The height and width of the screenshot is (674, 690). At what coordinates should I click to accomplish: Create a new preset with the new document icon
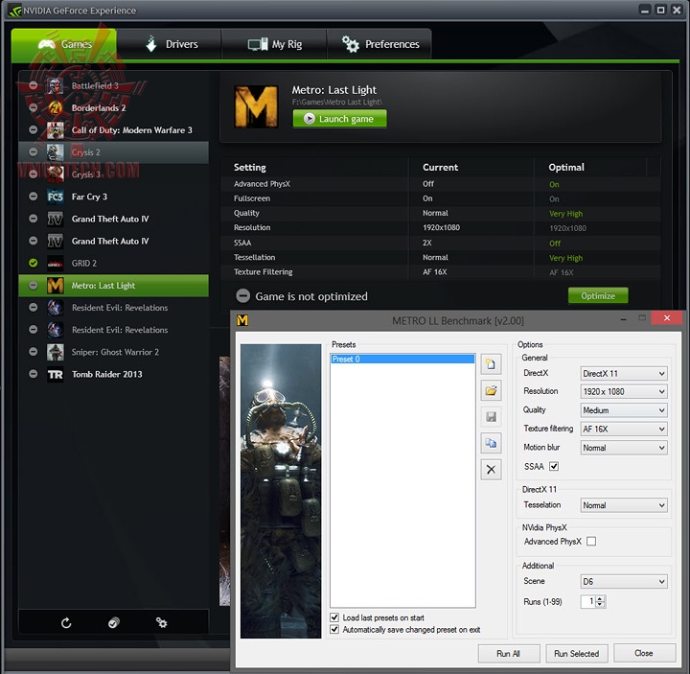click(x=491, y=364)
